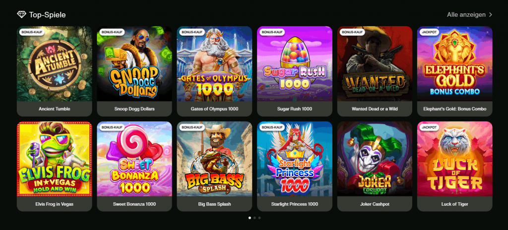The width and height of the screenshot is (508, 230).
Task: Play Elephant's Gold: Bonus Combo
Action: pos(454,71)
